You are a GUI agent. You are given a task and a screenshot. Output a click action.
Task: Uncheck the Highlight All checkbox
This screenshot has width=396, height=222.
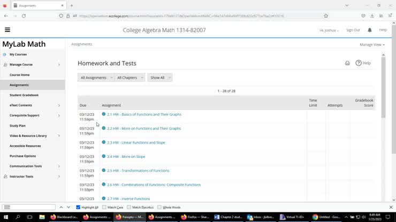[78, 207]
